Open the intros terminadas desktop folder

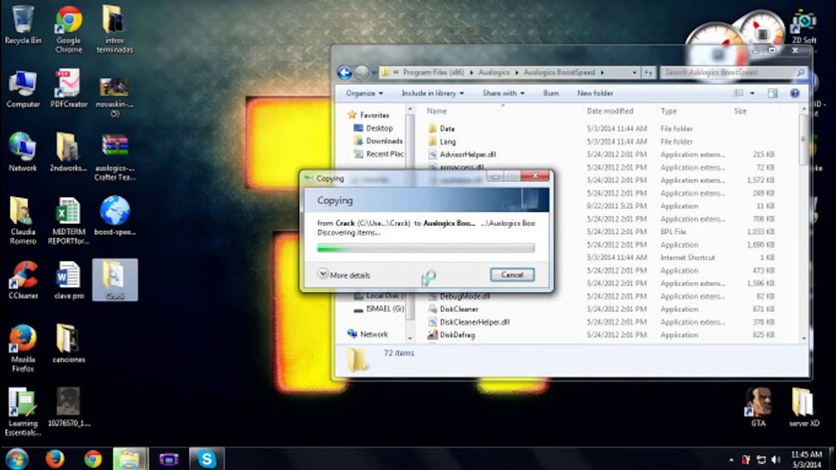(114, 29)
